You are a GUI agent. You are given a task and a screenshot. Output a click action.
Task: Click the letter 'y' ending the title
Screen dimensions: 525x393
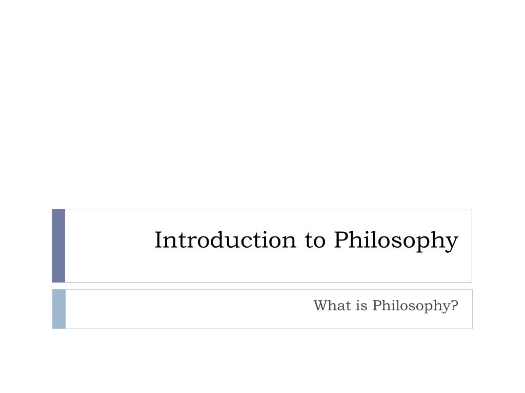[452, 244]
